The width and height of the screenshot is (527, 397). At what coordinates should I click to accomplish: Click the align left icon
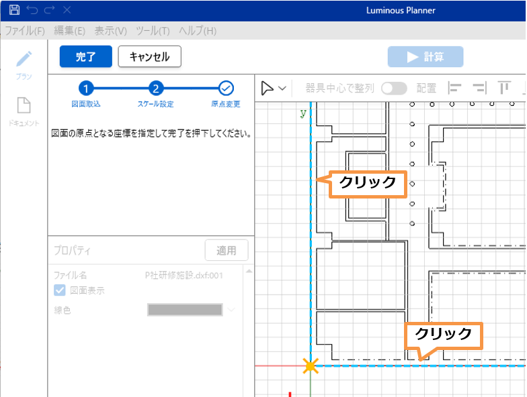(x=456, y=88)
